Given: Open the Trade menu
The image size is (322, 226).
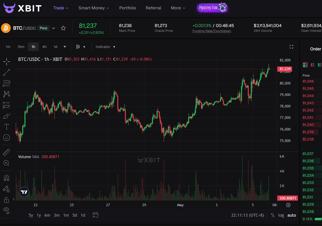Looking at the screenshot, I should coord(61,8).
